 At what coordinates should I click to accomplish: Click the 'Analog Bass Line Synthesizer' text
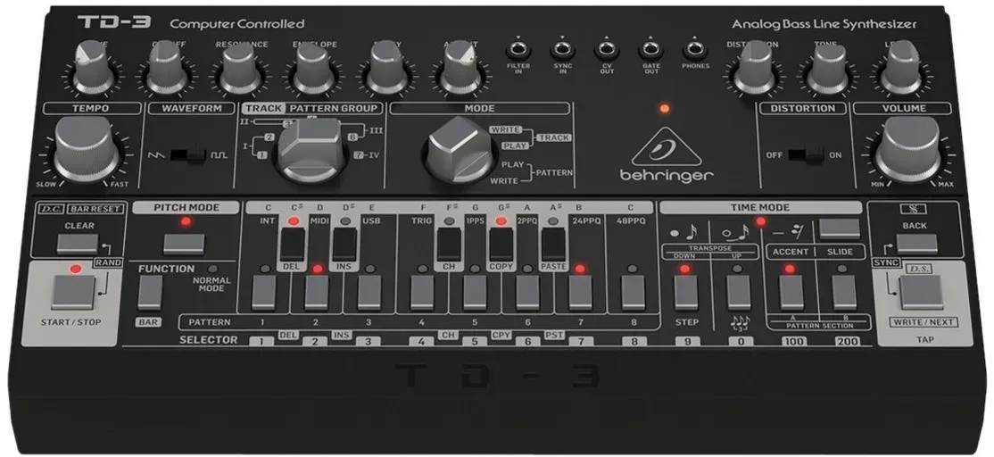tap(824, 25)
